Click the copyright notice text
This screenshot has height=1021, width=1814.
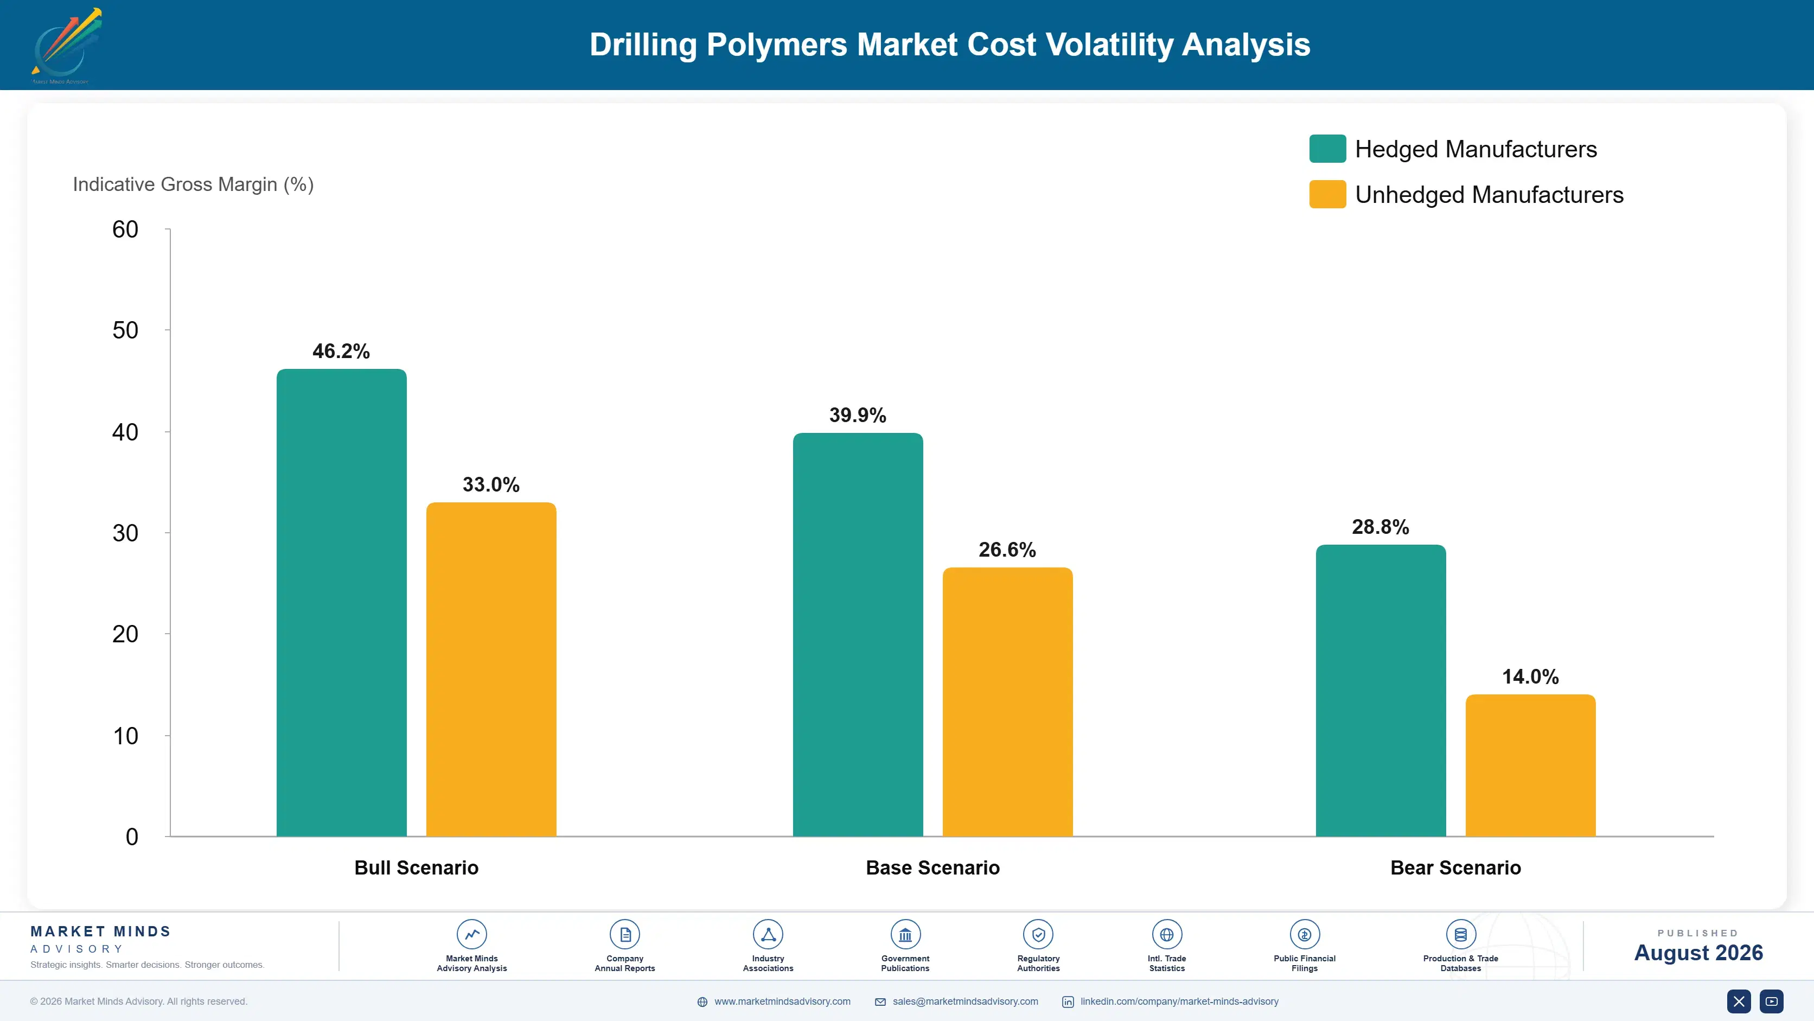tap(139, 1001)
